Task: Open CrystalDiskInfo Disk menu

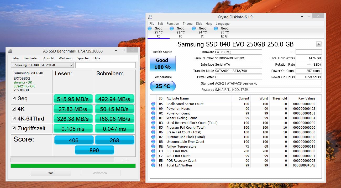Action: pyautogui.click(x=199, y=24)
